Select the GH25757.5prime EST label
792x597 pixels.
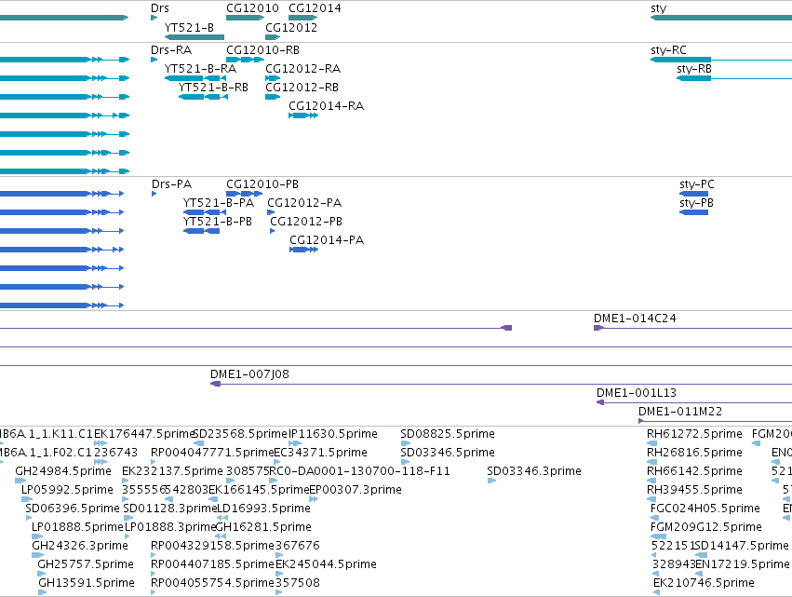pos(86,564)
